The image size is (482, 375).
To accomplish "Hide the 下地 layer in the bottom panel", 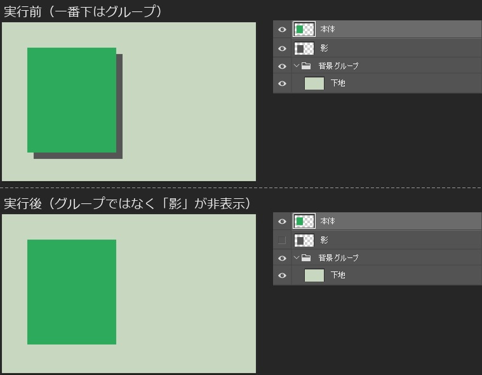I will coord(282,275).
